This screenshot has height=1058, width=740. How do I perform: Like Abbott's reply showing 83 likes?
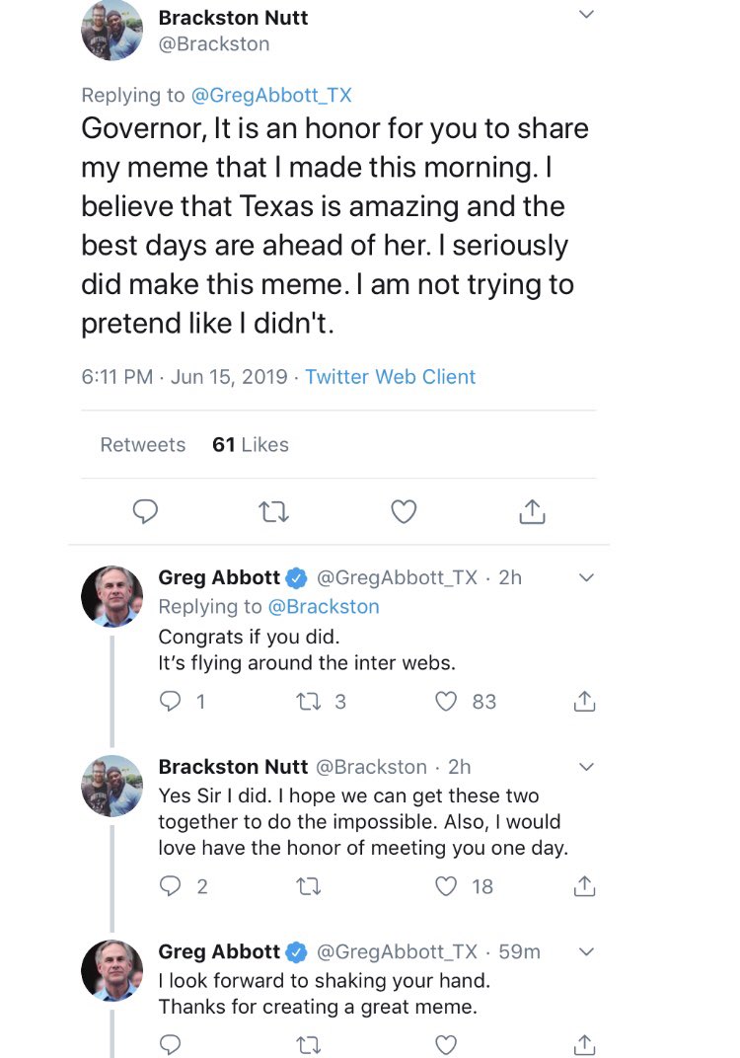pyautogui.click(x=448, y=702)
